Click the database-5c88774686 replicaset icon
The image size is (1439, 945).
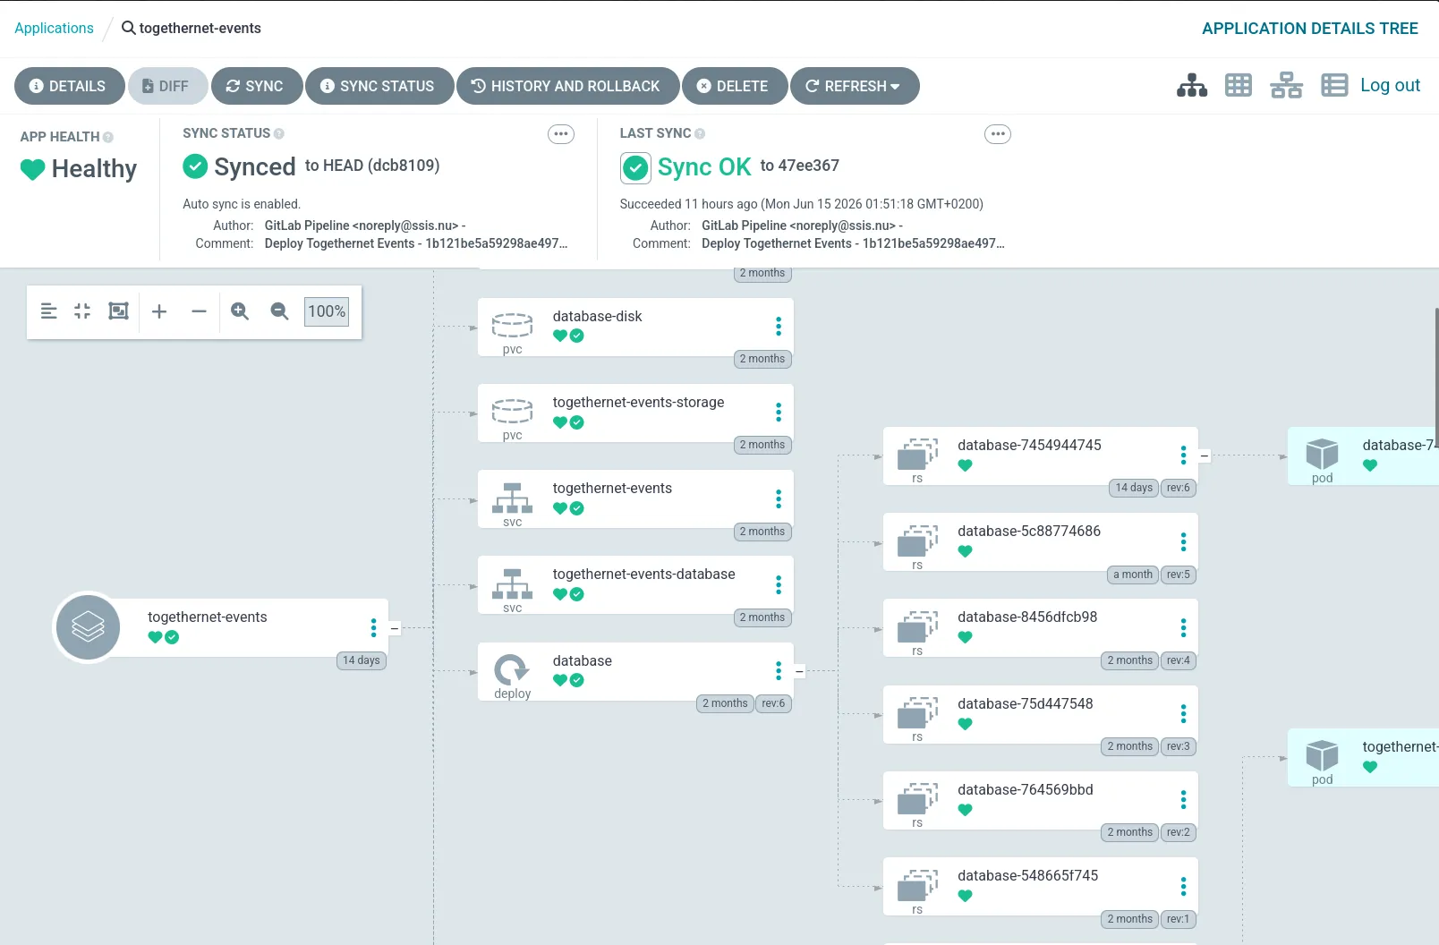tap(917, 541)
